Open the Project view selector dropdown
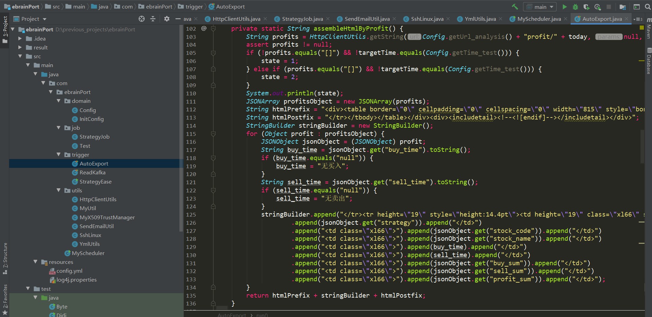Screen dimensions: 652x317 30,19
